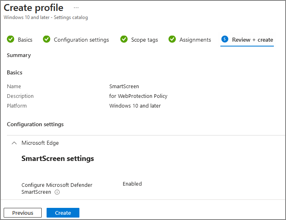286x220 pixels.
Task: Click the Summary heading
Action: click(x=19, y=55)
